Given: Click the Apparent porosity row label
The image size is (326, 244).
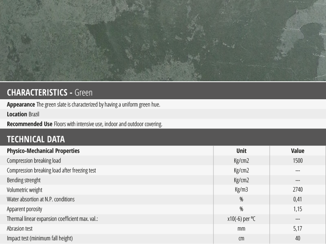Looking at the screenshot, I should tap(24, 209).
